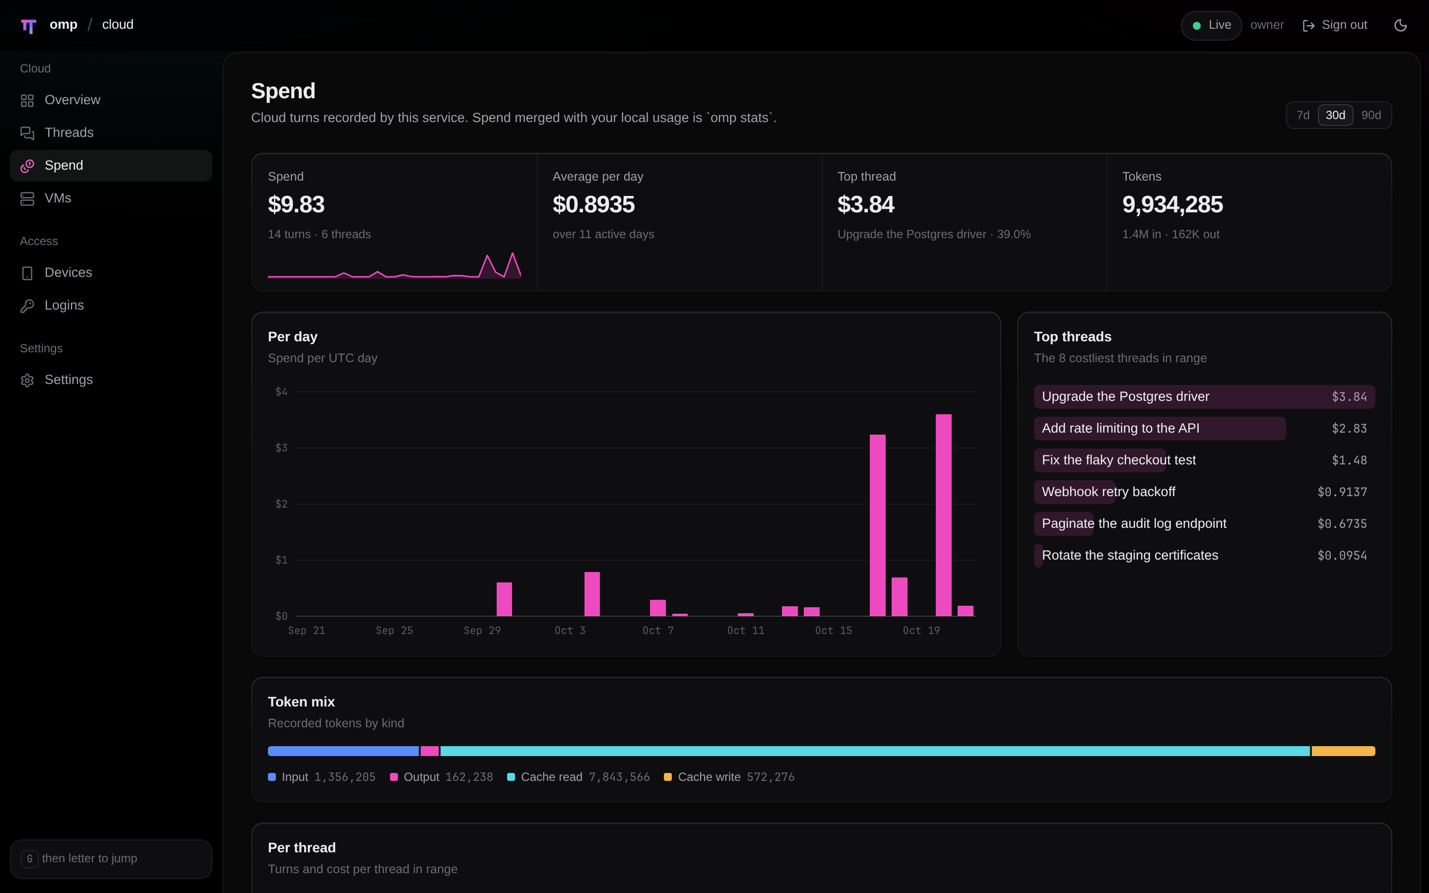Click the $0.9137 thread cost
1429x893 pixels.
(1342, 492)
